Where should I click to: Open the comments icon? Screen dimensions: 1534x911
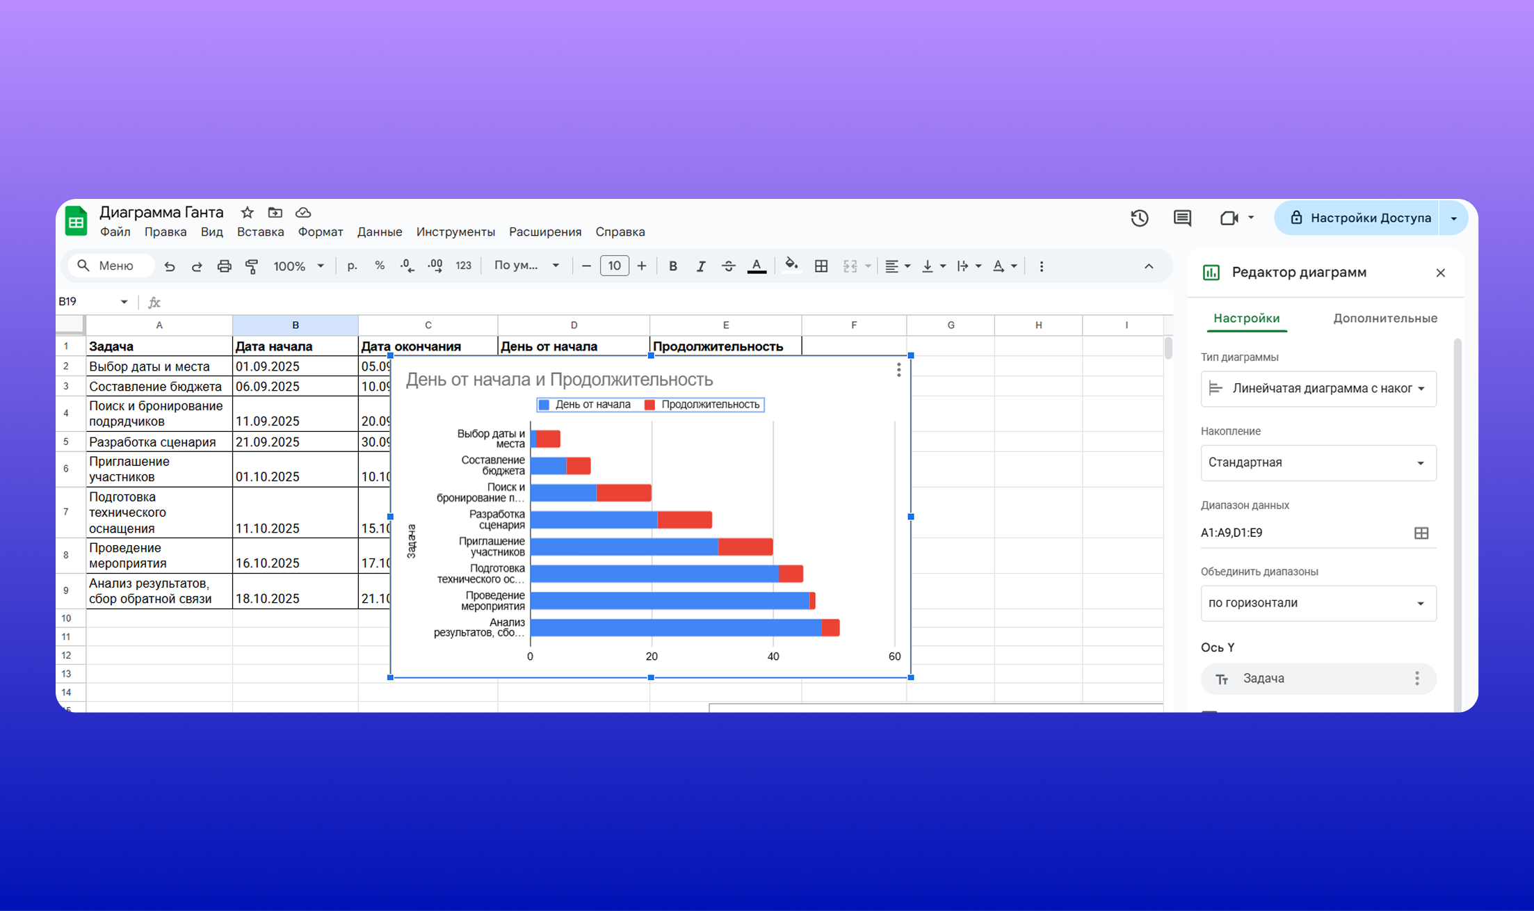[x=1182, y=218]
